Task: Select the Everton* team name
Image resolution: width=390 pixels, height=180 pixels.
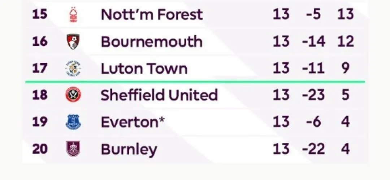Action: point(133,122)
